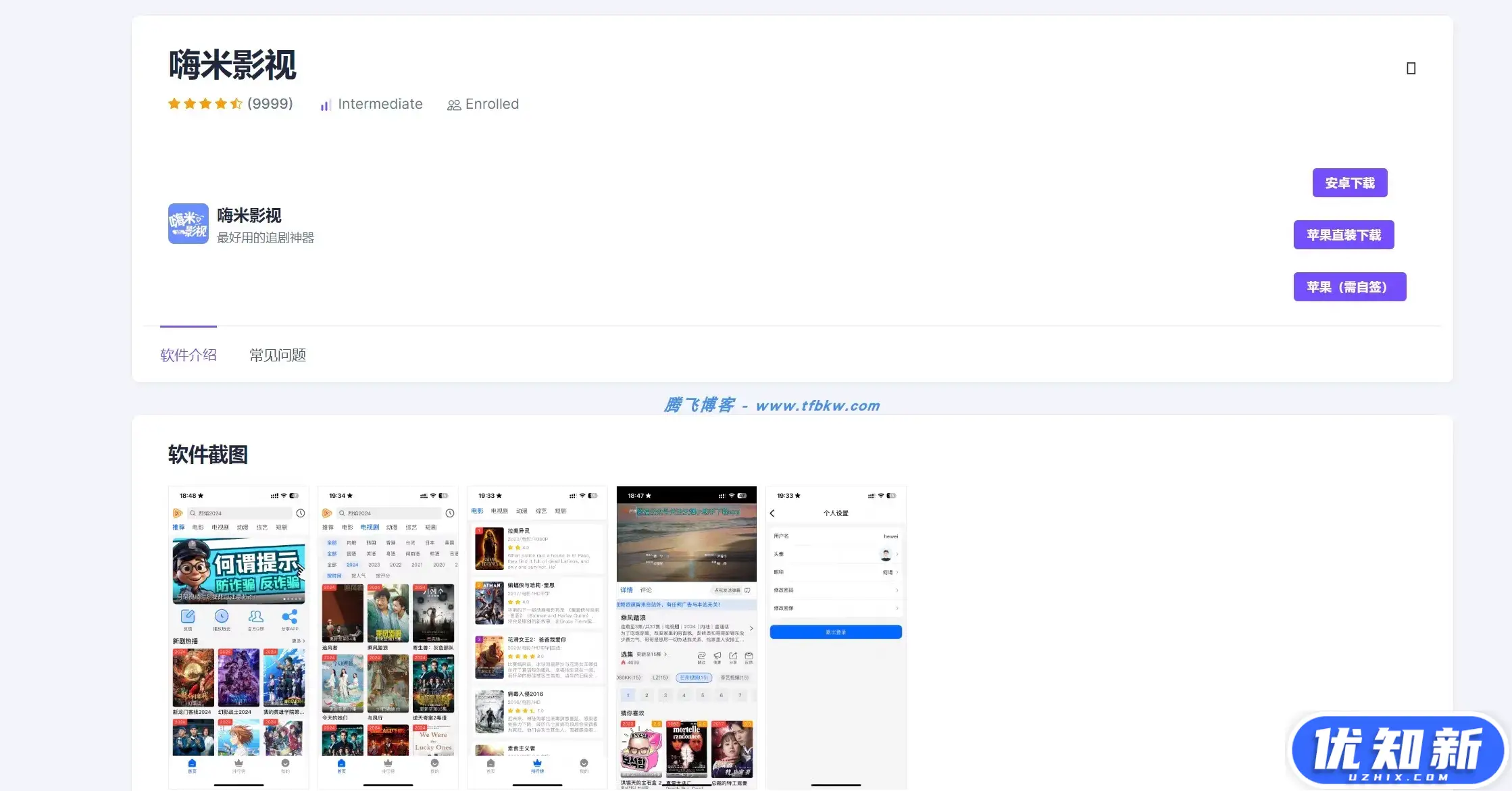Screen dimensions: 1512x791
Task: Click the star rating icons
Action: (205, 103)
